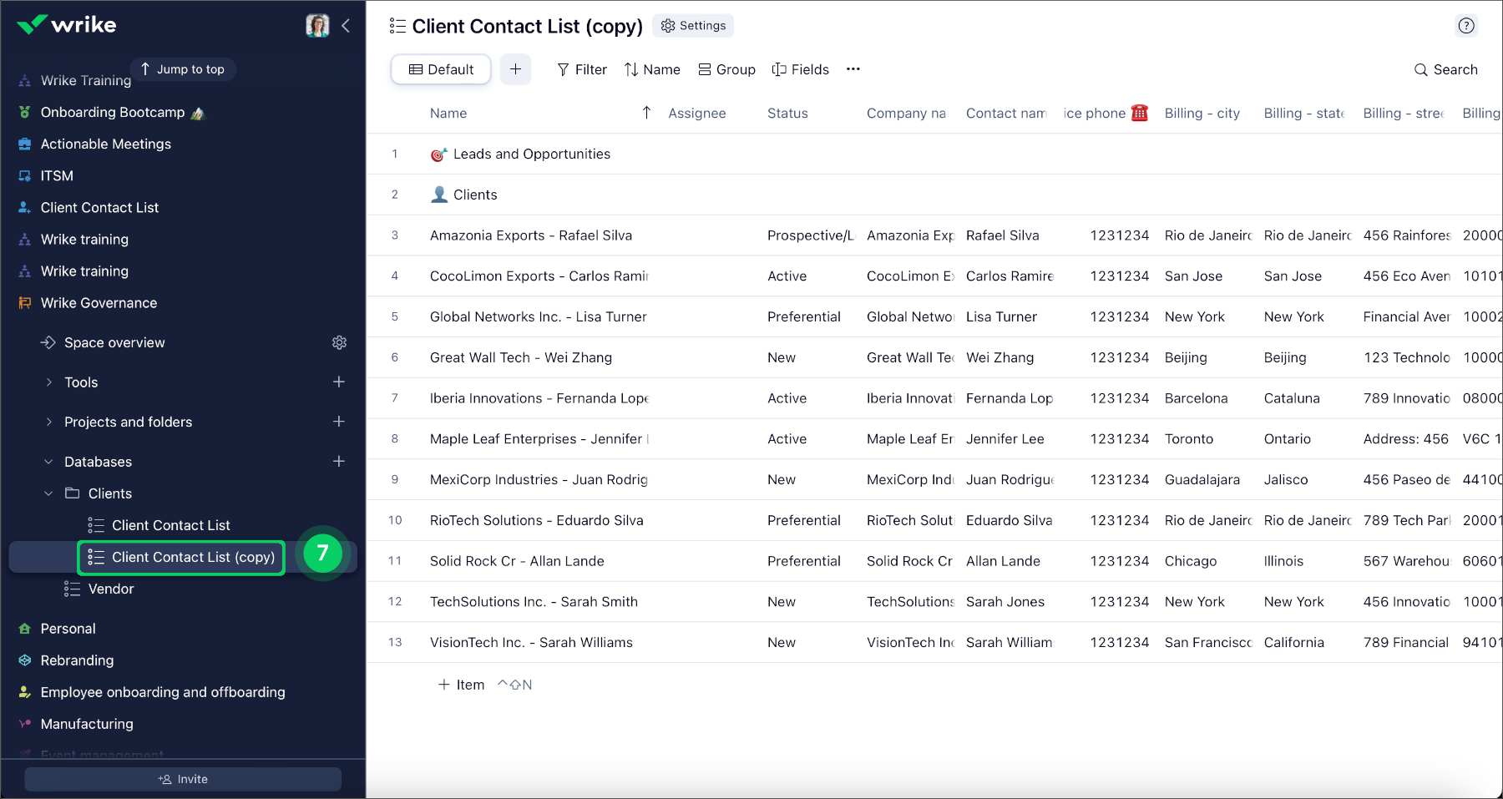Select Client Contact List (copy) in sidebar
Screen dimensions: 1503x799
pos(180,557)
